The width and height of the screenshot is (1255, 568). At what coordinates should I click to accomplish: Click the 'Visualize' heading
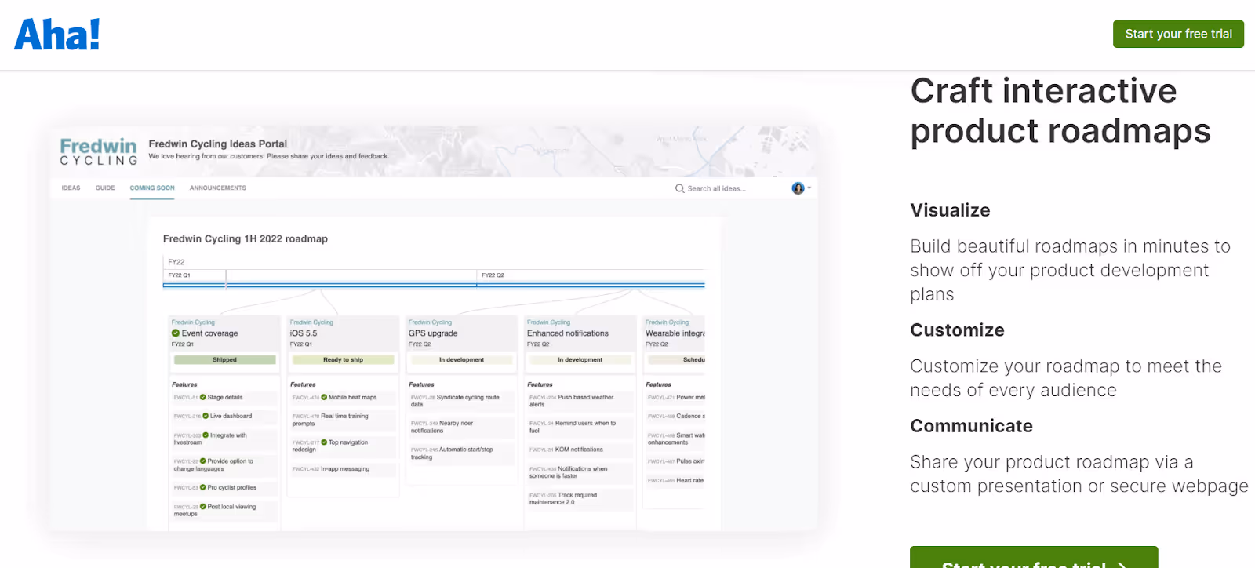click(x=950, y=210)
